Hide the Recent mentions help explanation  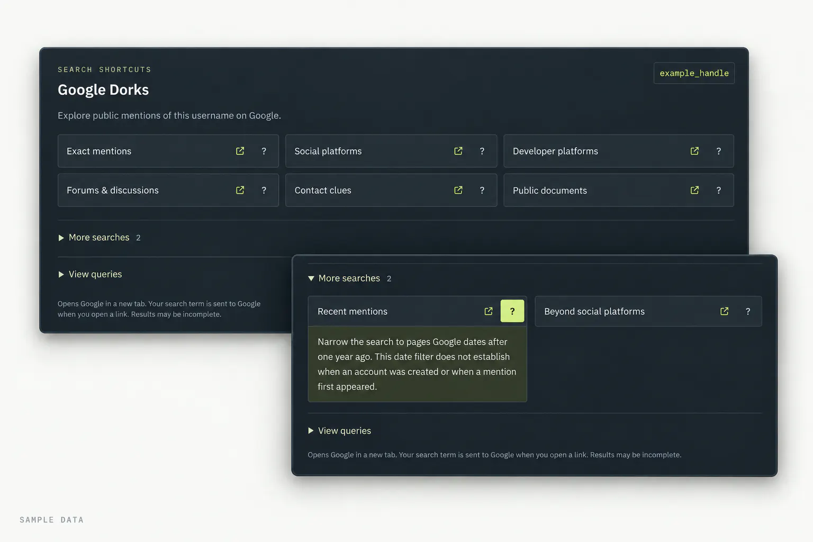pos(512,311)
